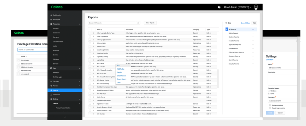
Task: Click the Command field in Settings window
Action: click(x=282, y=101)
